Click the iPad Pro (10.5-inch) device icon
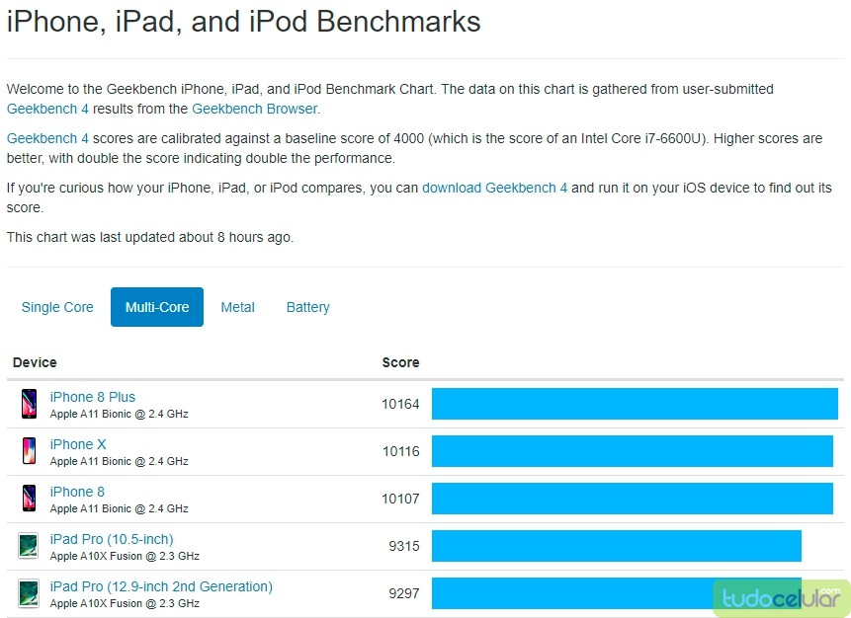The image size is (851, 618). coord(29,546)
